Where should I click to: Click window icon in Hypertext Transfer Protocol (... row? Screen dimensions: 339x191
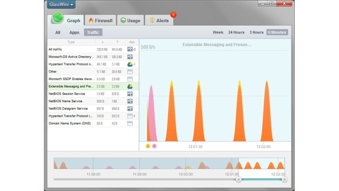pos(130,116)
